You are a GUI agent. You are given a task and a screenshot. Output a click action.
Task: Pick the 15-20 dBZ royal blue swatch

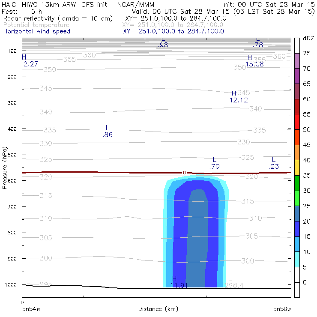[x=297, y=229]
